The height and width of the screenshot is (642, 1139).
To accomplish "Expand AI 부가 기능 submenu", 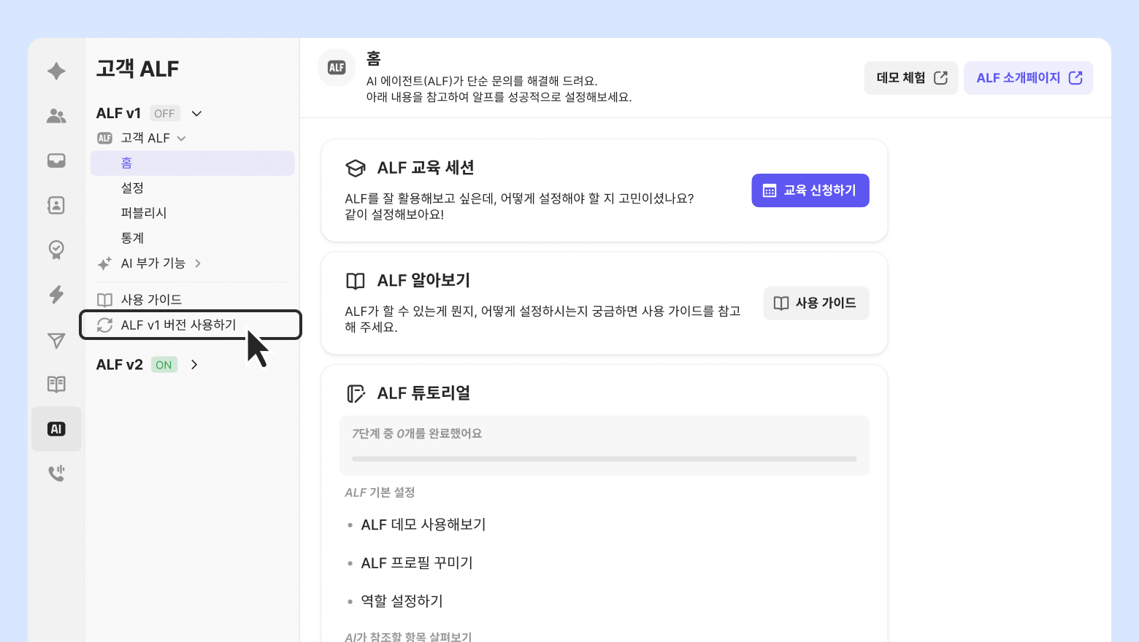I will pyautogui.click(x=198, y=263).
